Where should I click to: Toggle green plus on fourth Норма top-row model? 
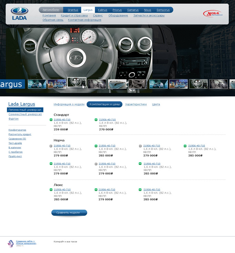(x=185, y=146)
